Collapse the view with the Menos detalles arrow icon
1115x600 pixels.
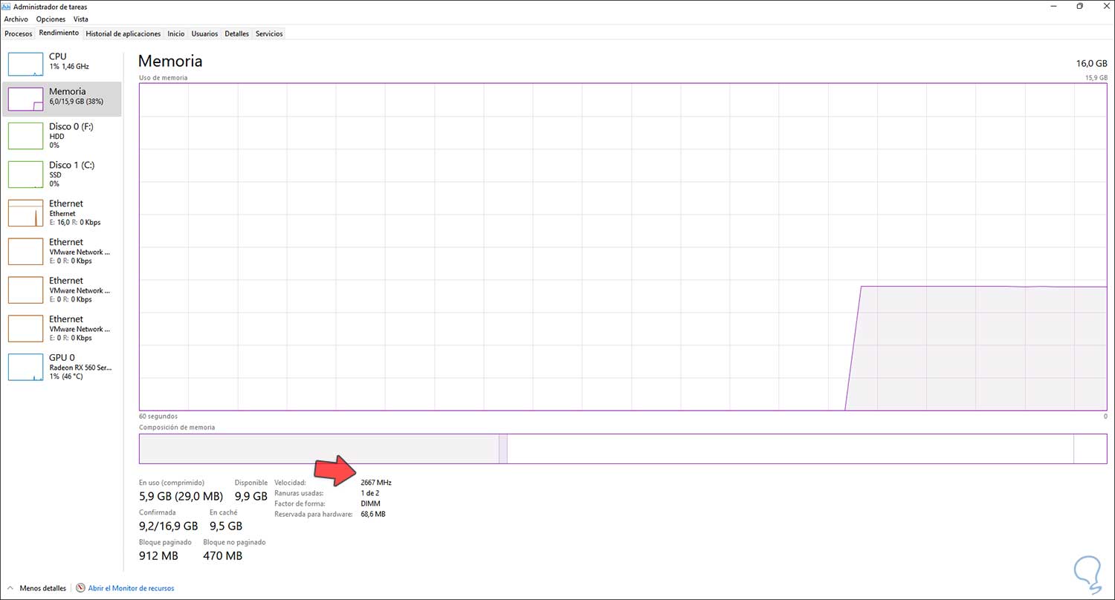click(10, 588)
